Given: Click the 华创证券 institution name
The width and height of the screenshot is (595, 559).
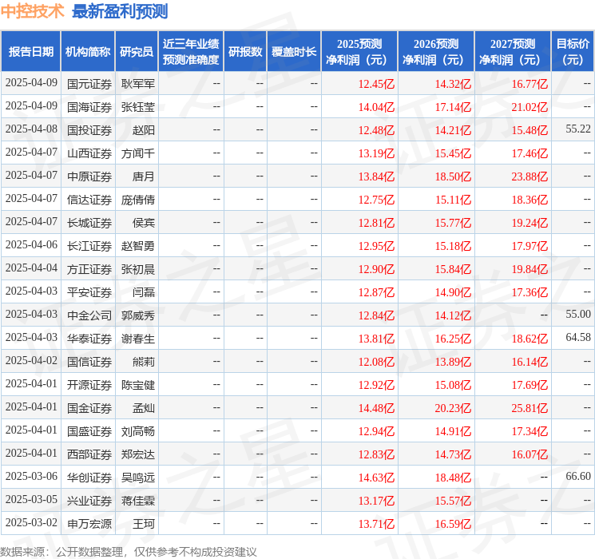Looking at the screenshot, I should pyautogui.click(x=89, y=478).
